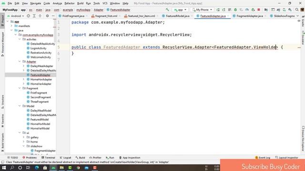The height and width of the screenshot is (171, 305).
Task: Open Microsoft Edge from the taskbar
Action: [37, 168]
